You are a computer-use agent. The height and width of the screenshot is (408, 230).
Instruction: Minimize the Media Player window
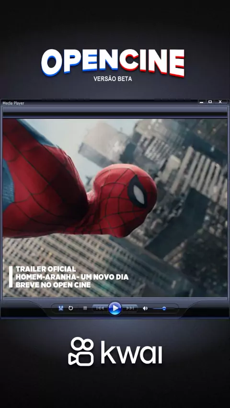pyautogui.click(x=201, y=102)
